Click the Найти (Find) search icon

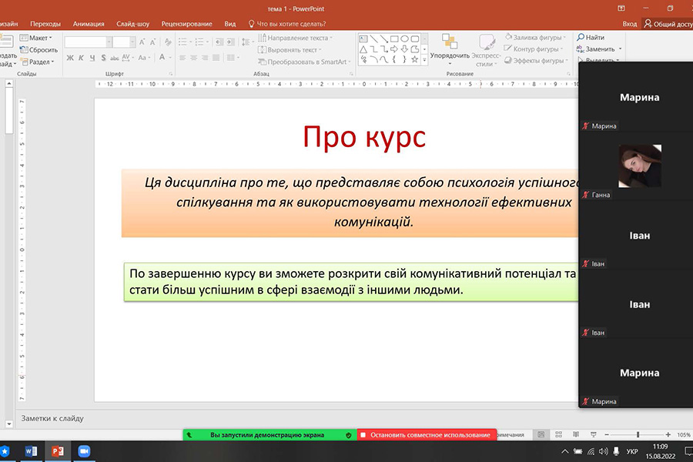click(x=581, y=37)
